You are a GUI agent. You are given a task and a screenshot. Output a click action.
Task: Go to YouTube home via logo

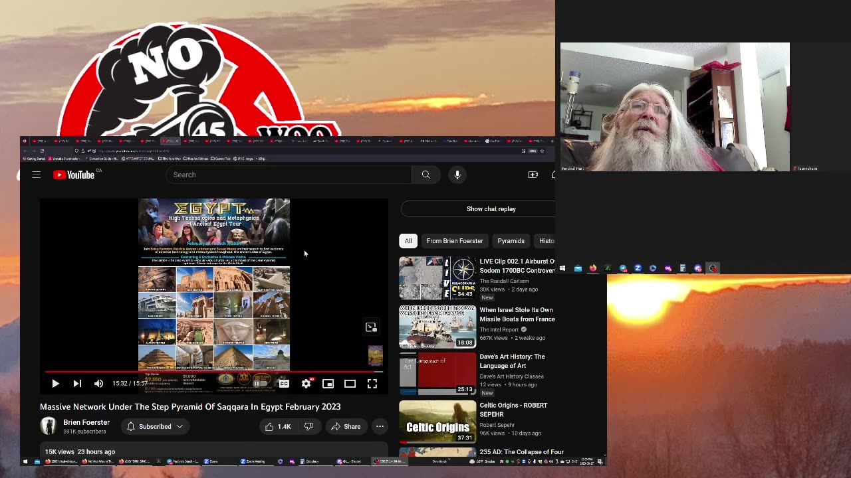pyautogui.click(x=73, y=175)
